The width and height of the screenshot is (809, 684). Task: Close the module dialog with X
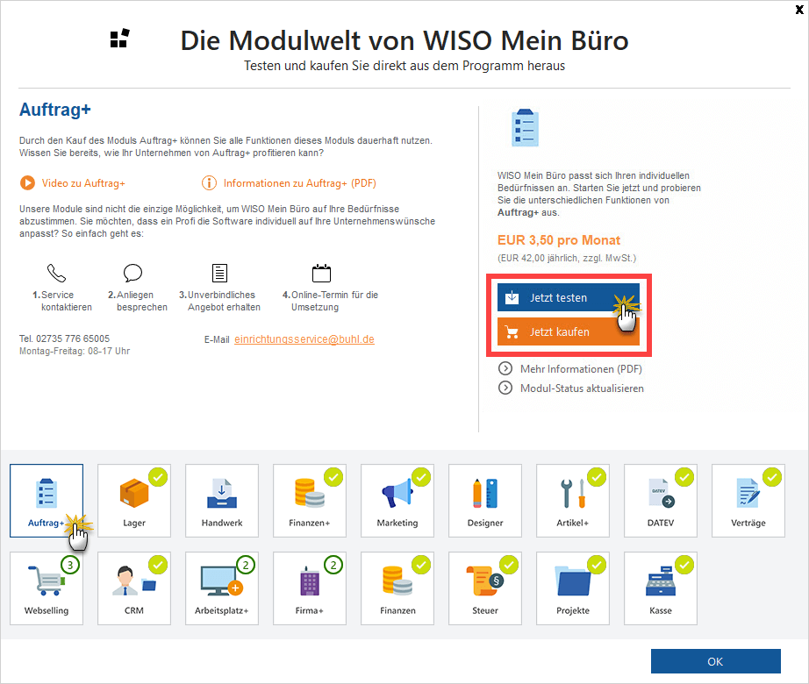pyautogui.click(x=799, y=10)
